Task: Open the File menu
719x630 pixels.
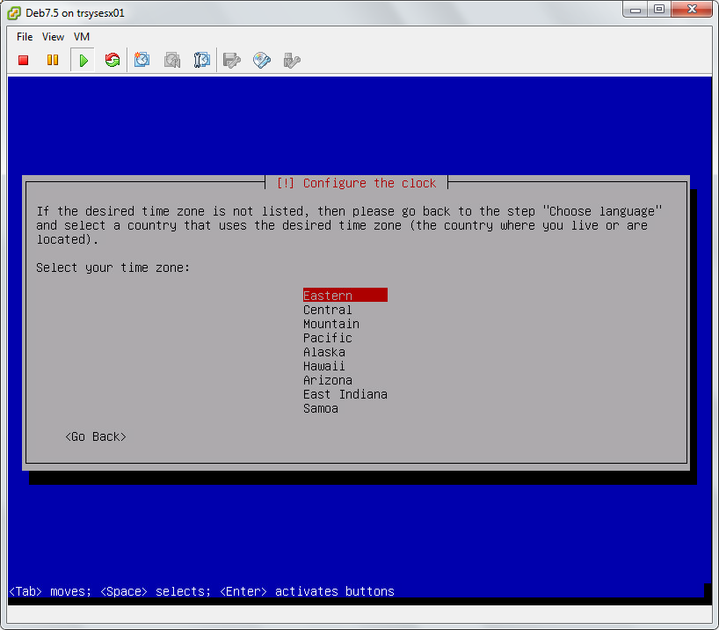Action: (x=25, y=37)
